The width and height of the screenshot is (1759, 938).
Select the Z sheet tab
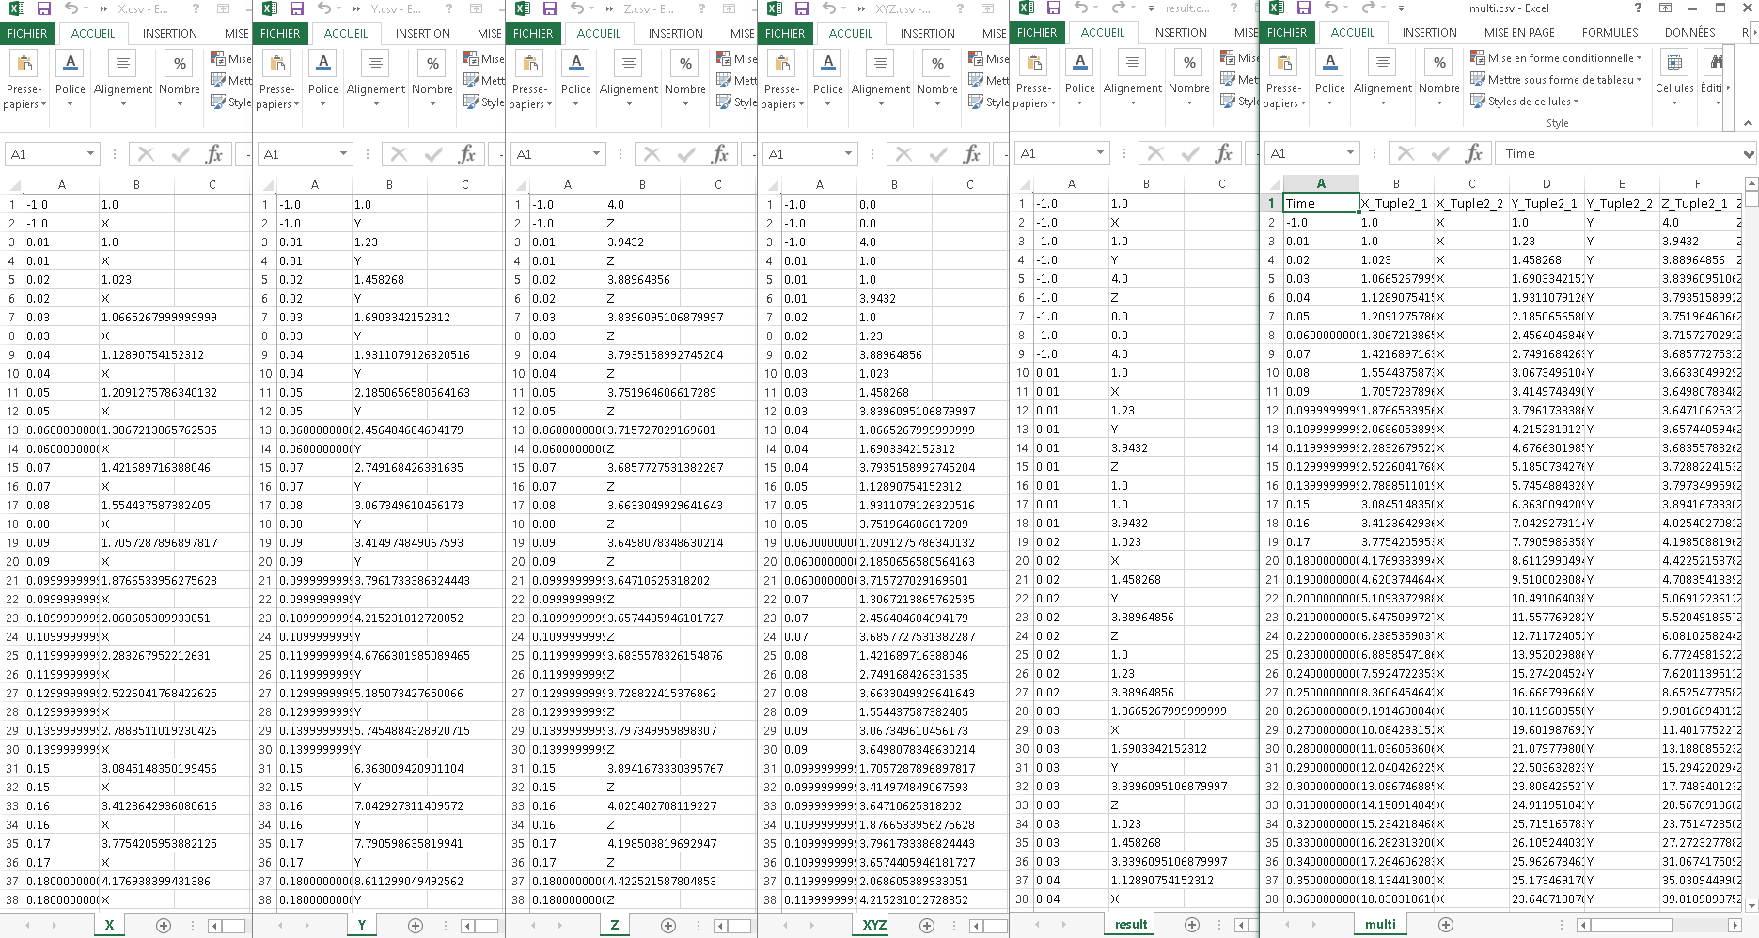click(x=615, y=925)
